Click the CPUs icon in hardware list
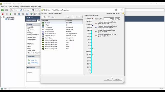165x92 pixels. pos(43,25)
